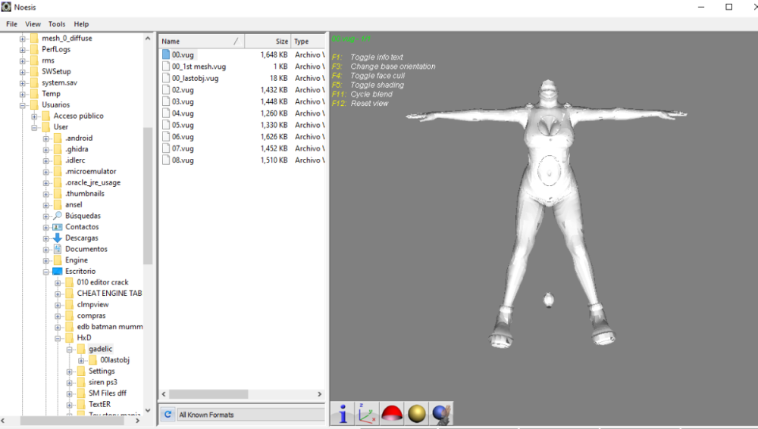Expand the Acceso público folder
The width and height of the screenshot is (758, 429).
point(35,117)
